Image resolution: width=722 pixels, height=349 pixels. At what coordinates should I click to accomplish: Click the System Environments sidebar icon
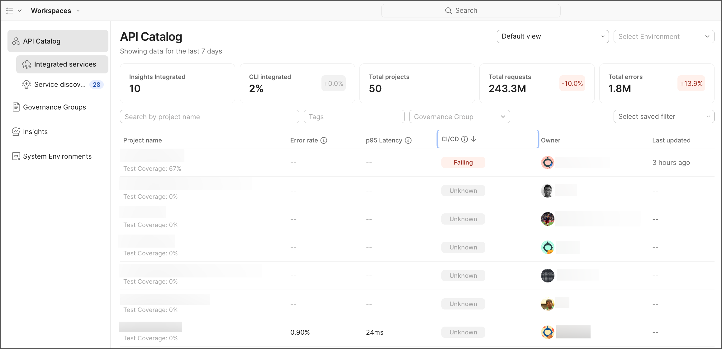tap(16, 156)
